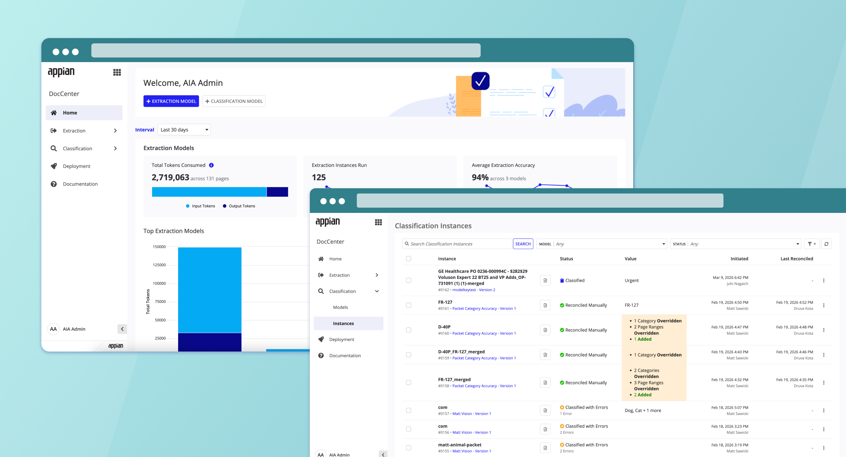Click the filter icon above the instances table

click(811, 244)
